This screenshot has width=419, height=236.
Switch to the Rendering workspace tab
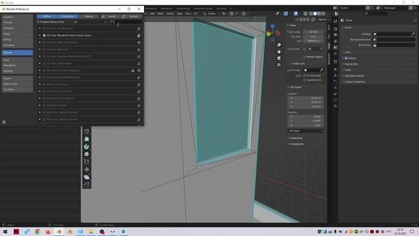[x=166, y=9]
